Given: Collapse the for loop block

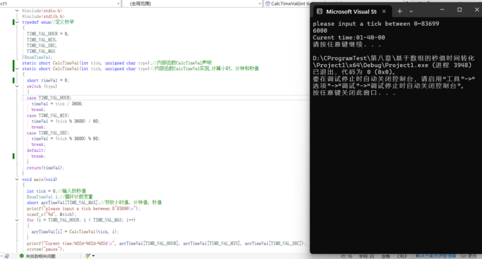Looking at the screenshot, I should coord(17,220).
